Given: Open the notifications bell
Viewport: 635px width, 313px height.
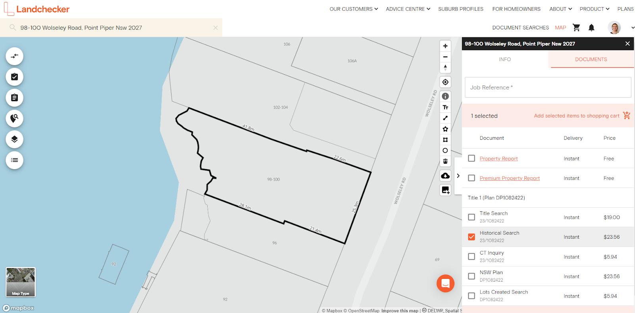Looking at the screenshot, I should pyautogui.click(x=591, y=27).
